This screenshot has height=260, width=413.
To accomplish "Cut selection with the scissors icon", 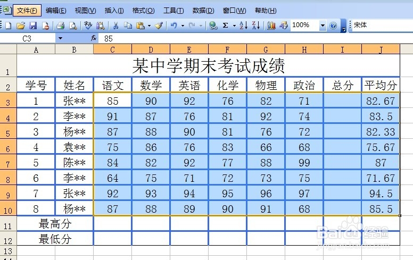I will [115, 26].
